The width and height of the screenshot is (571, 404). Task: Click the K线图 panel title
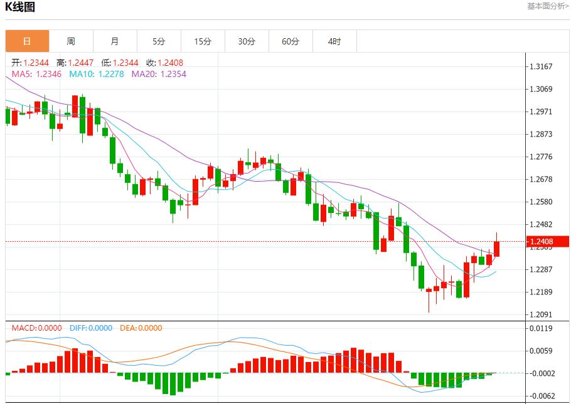tap(20, 8)
